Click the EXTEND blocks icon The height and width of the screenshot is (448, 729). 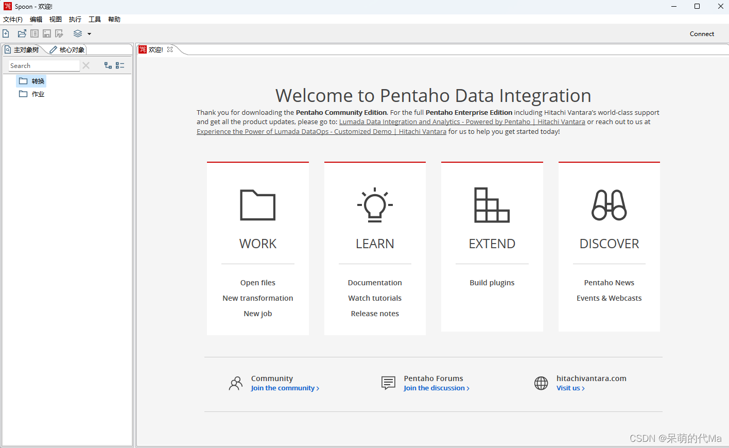[x=492, y=205]
